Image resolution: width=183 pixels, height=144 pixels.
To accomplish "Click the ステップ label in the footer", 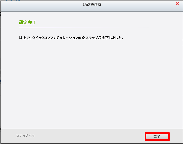I will [x=22, y=136].
